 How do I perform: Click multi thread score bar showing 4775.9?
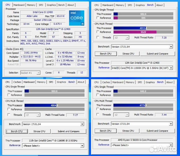[x=143, y=105]
